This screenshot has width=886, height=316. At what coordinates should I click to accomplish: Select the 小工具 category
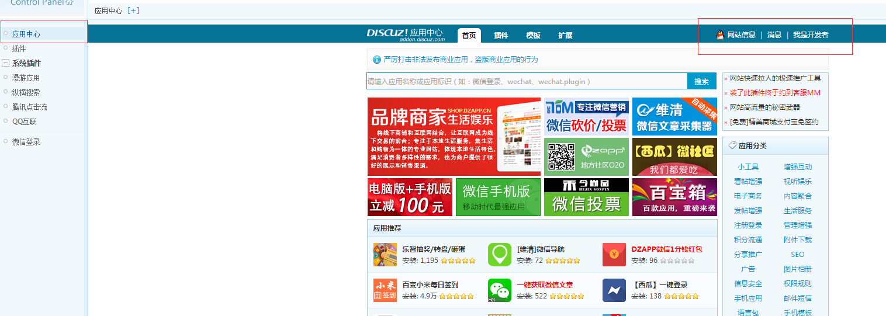click(x=748, y=167)
